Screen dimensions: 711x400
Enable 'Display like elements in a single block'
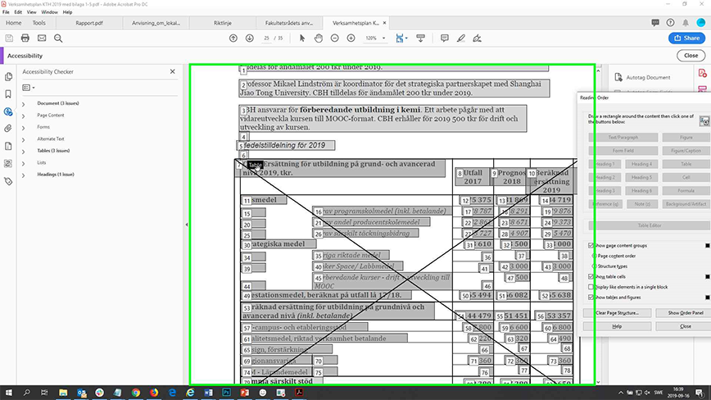tap(591, 287)
